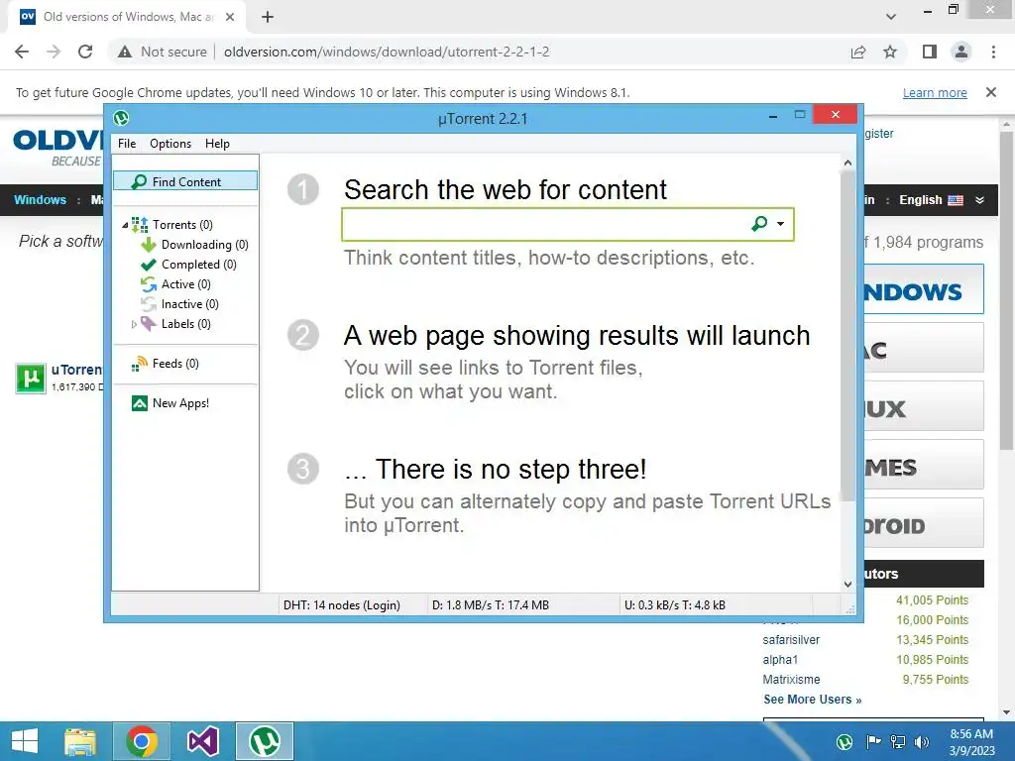This screenshot has width=1015, height=761.
Task: Open Chrome's three-dot menu
Action: [993, 52]
